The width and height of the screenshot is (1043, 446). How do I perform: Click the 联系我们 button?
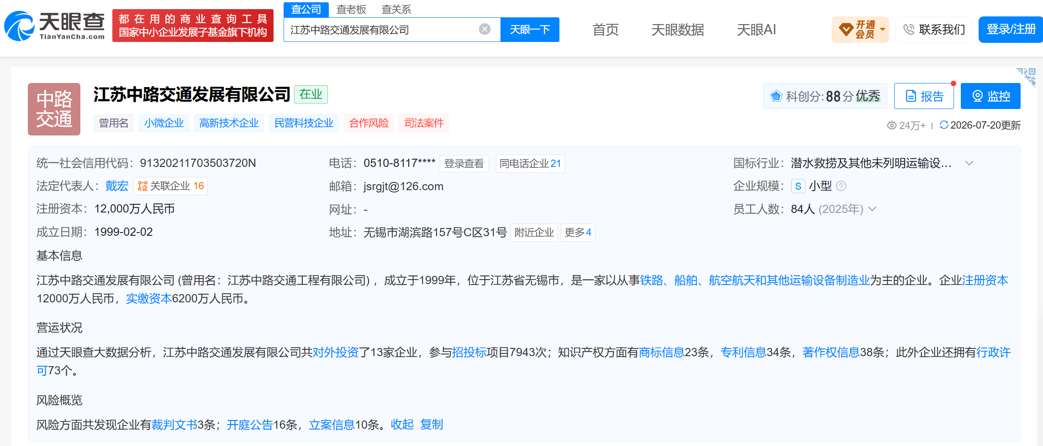click(934, 30)
